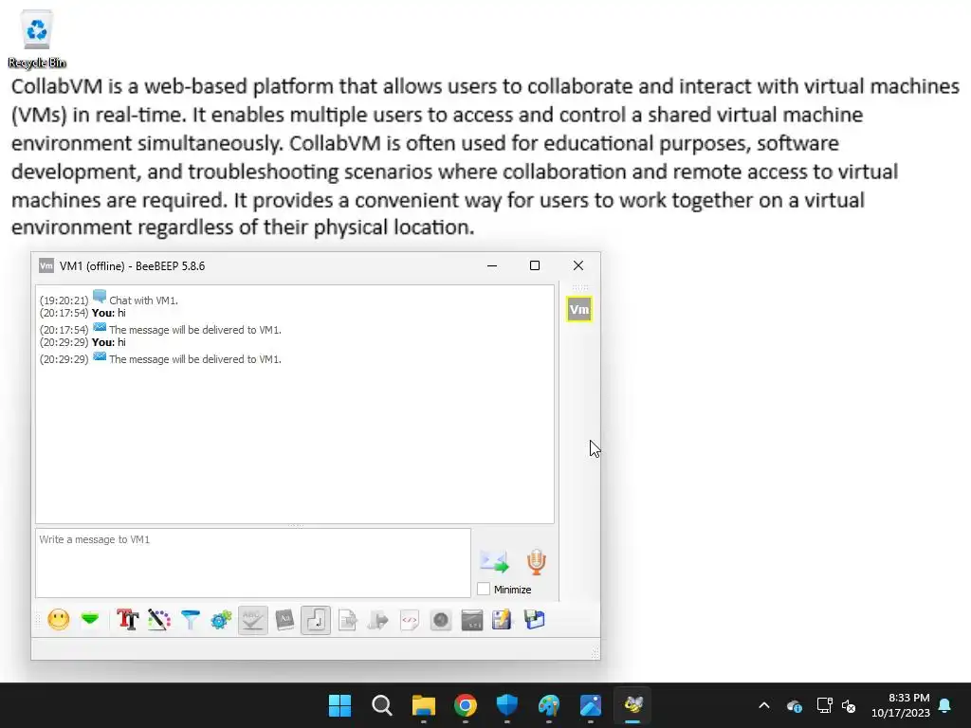Image resolution: width=971 pixels, height=728 pixels.
Task: Click the green down-arrow icon in toolbar
Action: coord(90,619)
